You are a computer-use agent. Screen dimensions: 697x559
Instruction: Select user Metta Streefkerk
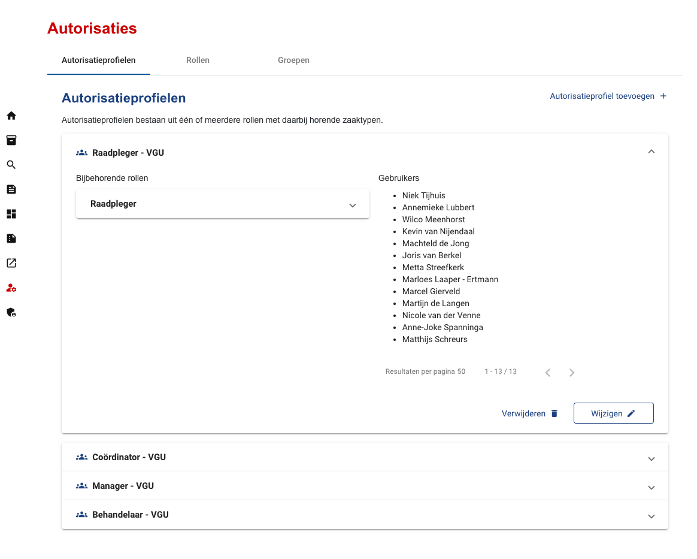pyautogui.click(x=433, y=268)
